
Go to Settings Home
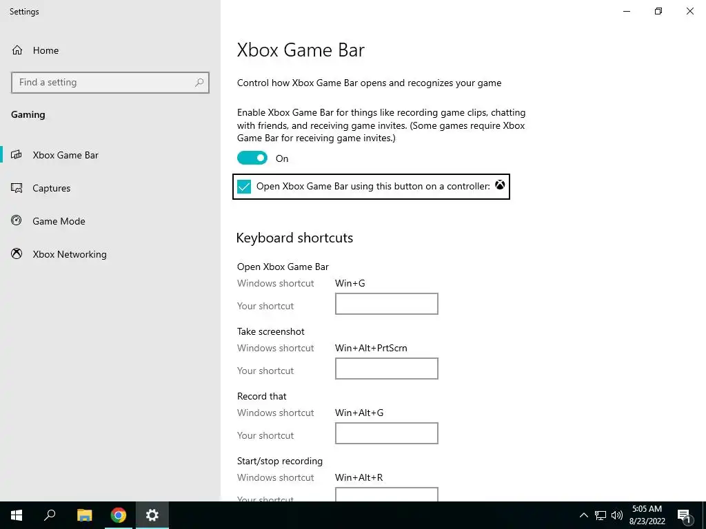(x=35, y=50)
